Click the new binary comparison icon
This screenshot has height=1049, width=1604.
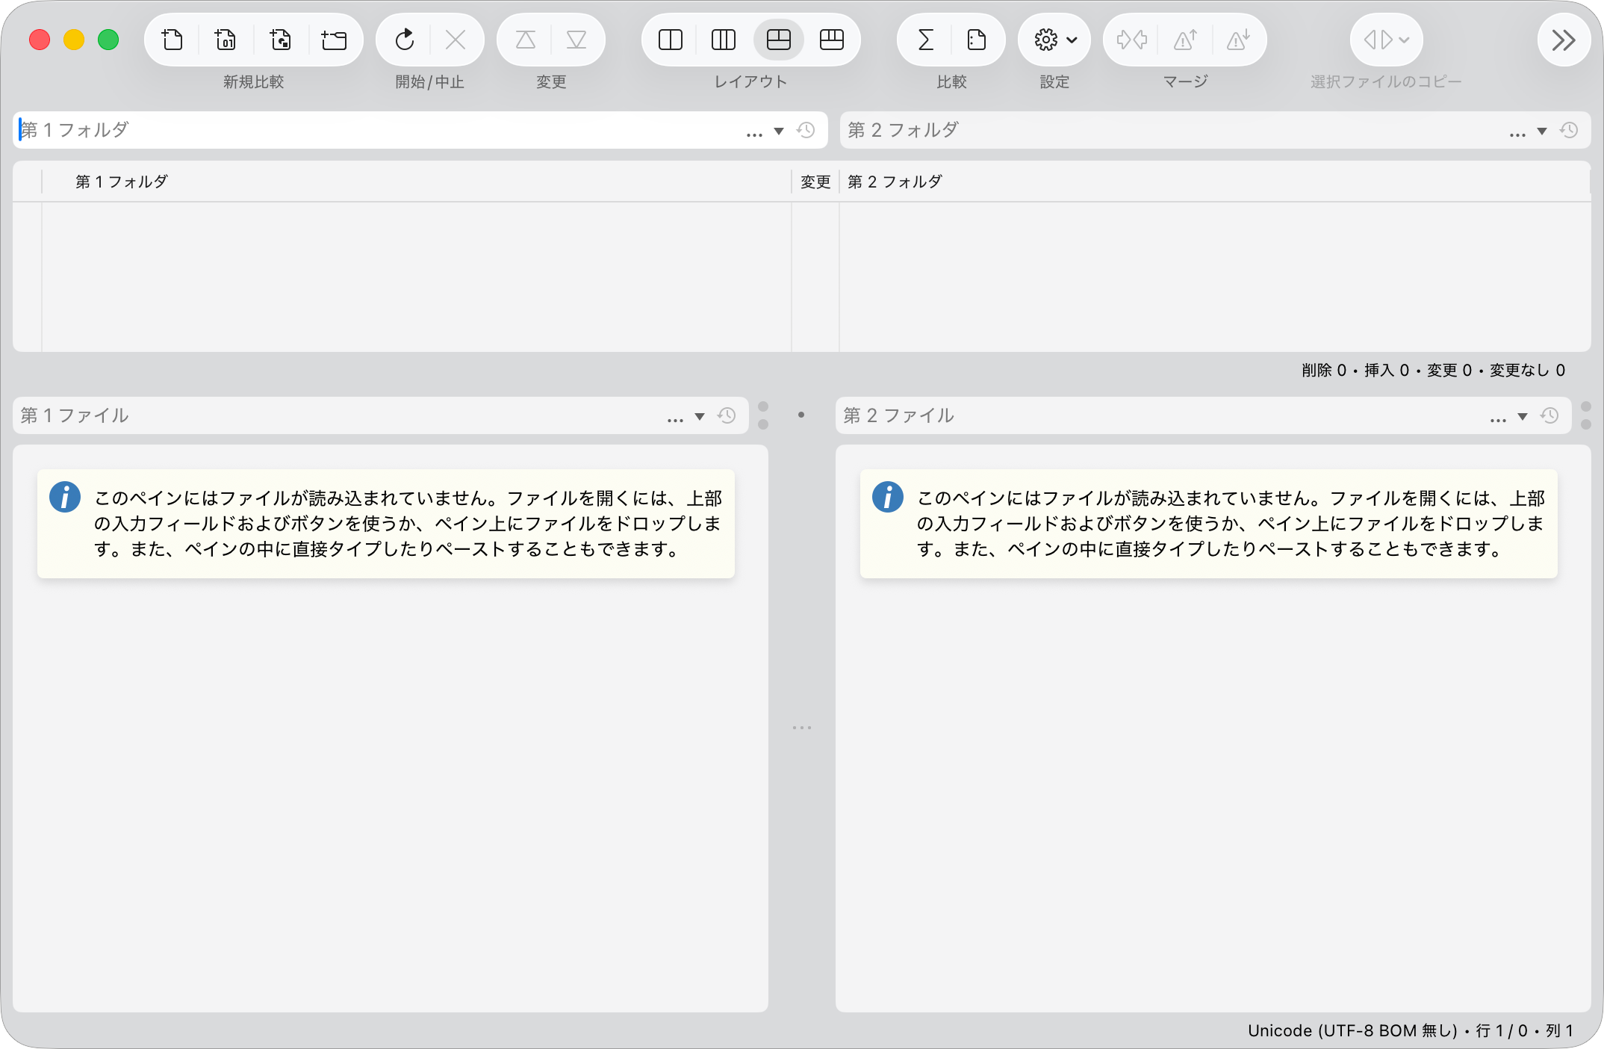(x=226, y=40)
